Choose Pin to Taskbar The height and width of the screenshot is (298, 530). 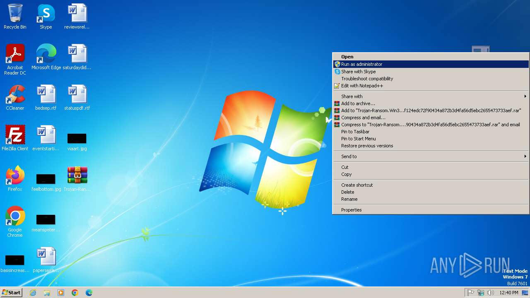tap(431, 132)
